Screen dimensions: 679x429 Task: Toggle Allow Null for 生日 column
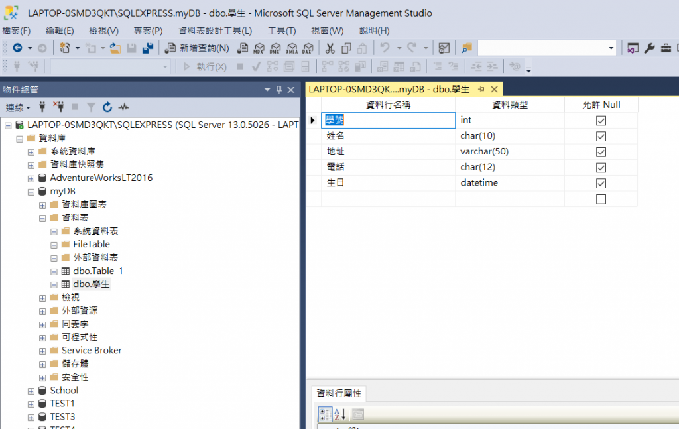pyautogui.click(x=601, y=183)
